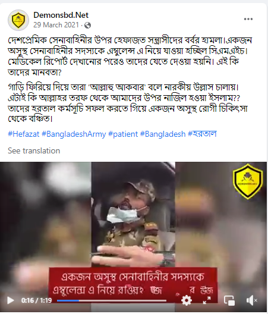This screenshot has width=268, height=314.
Task: Click the globe public audience icon
Action: tap(88, 25)
